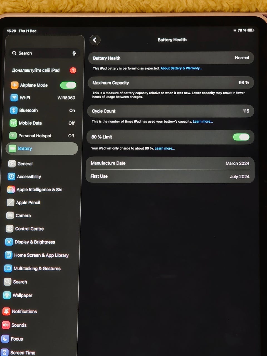
Task: Tap the Sounds speaker icon
Action: pyautogui.click(x=6, y=325)
